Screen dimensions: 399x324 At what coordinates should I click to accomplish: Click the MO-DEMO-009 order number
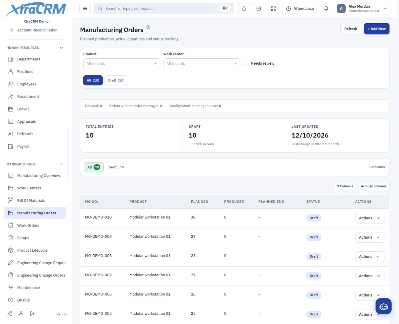(98, 236)
